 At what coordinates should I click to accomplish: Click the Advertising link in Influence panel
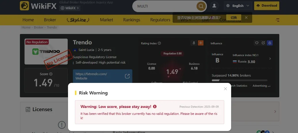pyautogui.click(x=261, y=86)
